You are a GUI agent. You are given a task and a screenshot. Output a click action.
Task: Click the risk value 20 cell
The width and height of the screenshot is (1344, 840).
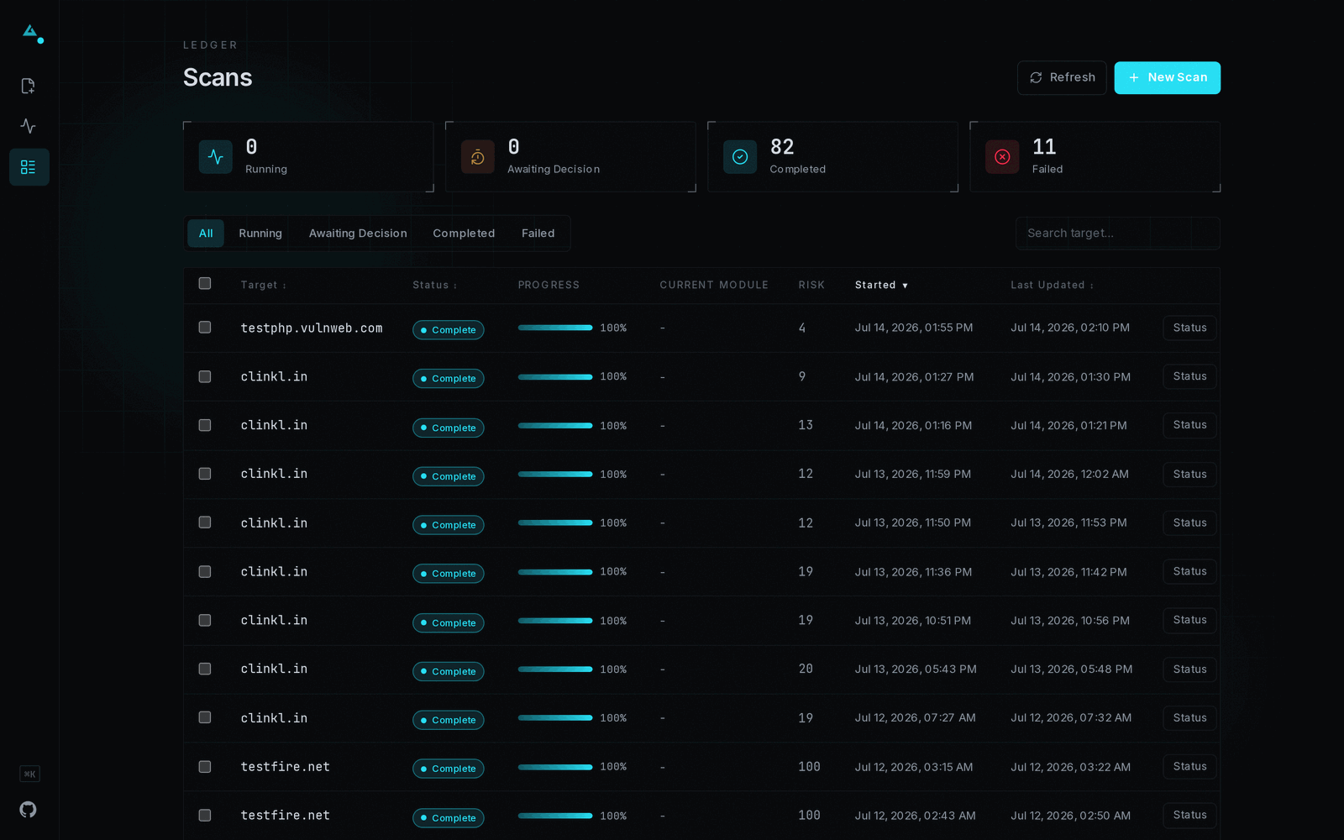click(x=806, y=669)
